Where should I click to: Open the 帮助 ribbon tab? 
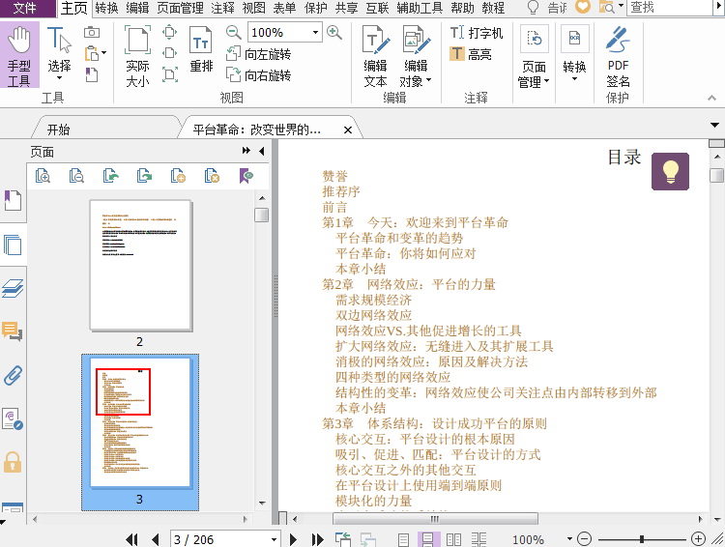coord(462,8)
